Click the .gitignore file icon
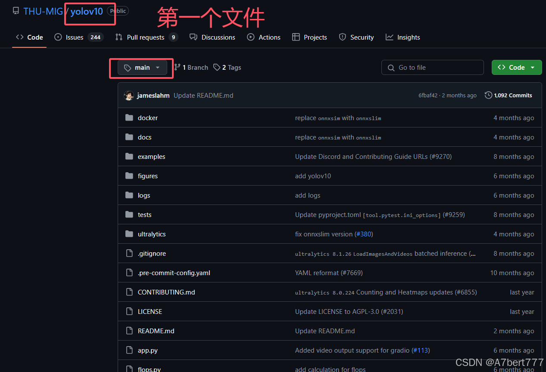 (129, 253)
